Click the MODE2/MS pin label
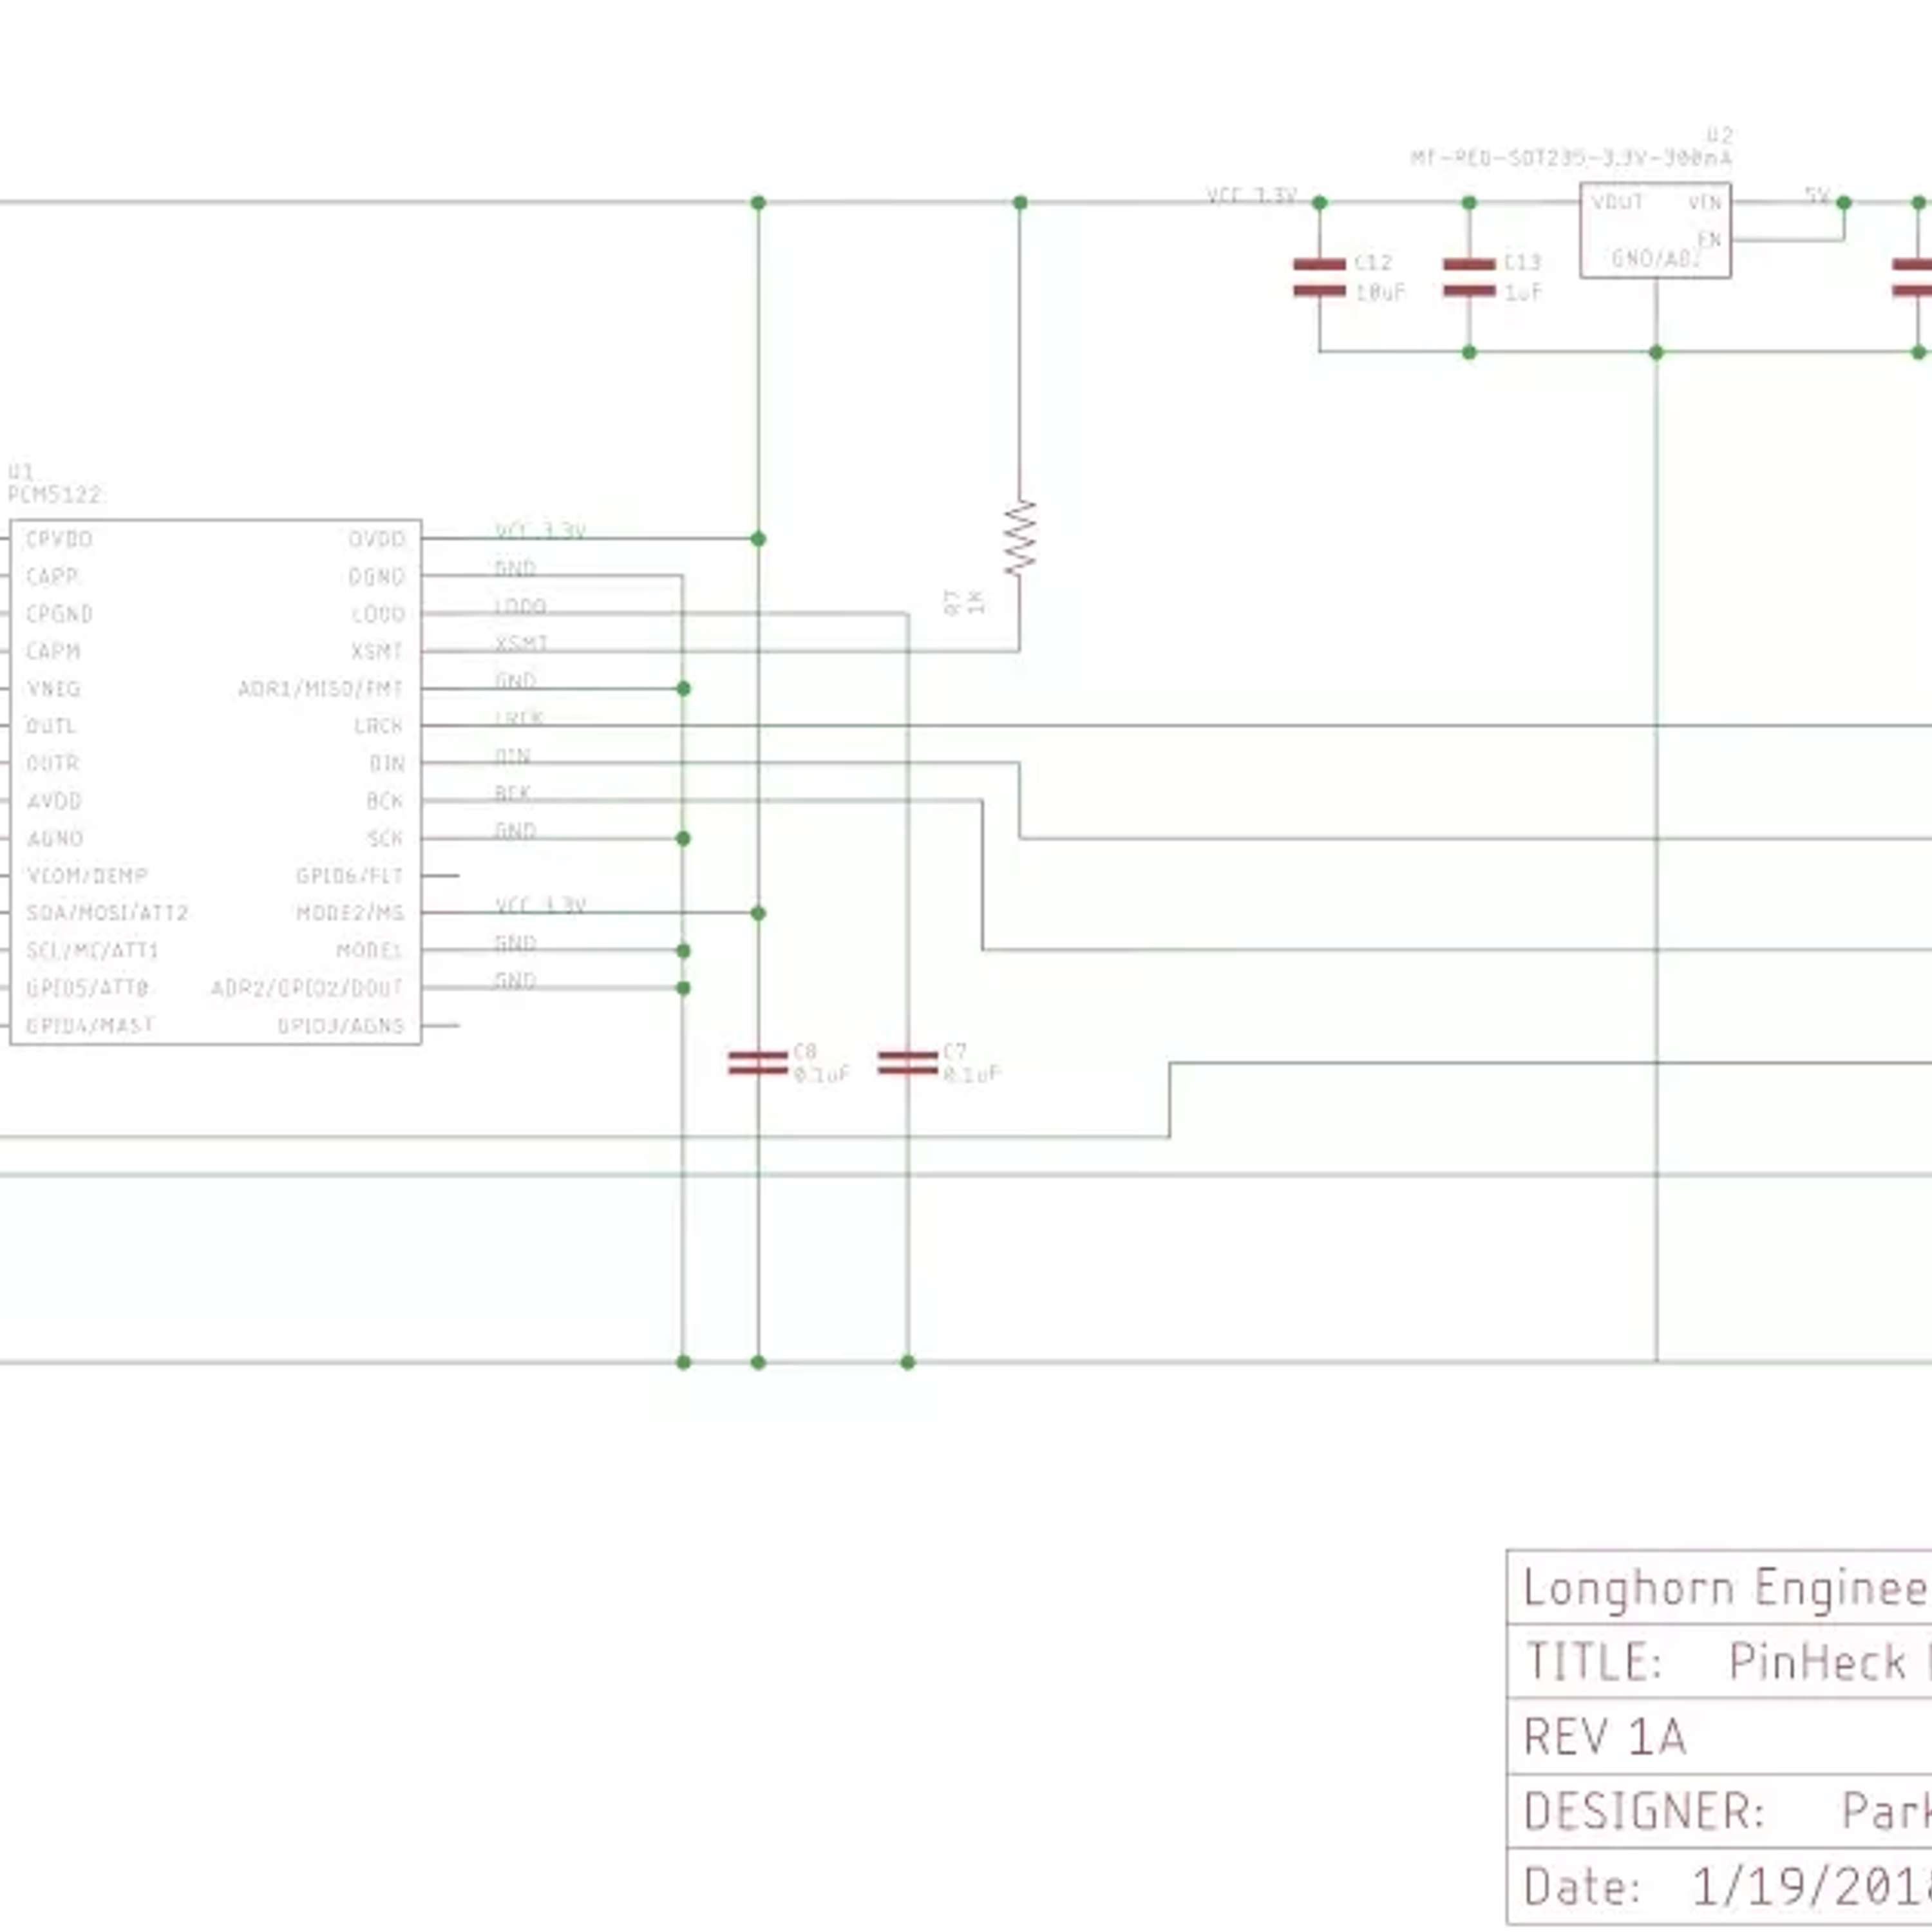The image size is (1932, 1932). click(x=350, y=912)
